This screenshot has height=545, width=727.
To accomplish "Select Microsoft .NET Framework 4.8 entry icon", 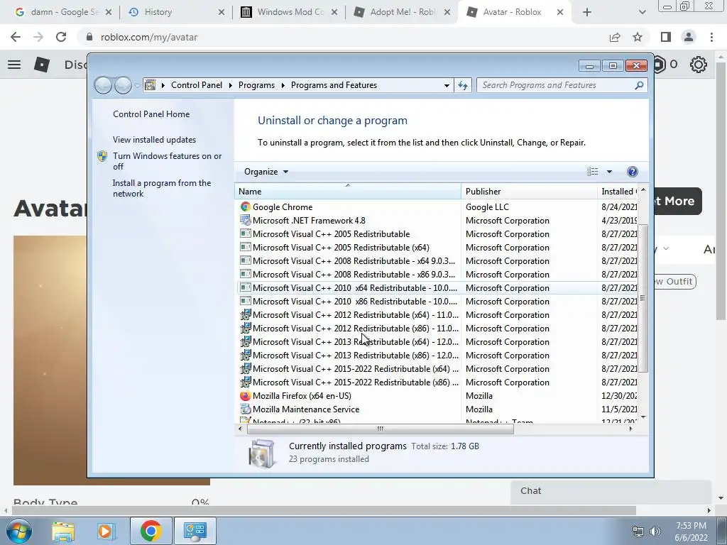I will [x=245, y=220].
